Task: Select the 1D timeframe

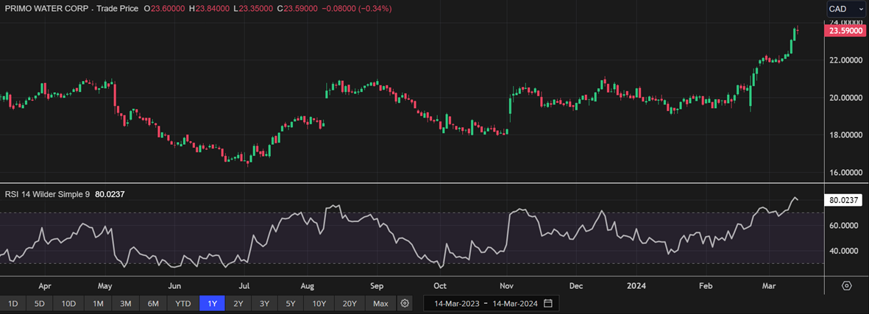Action: [x=13, y=304]
